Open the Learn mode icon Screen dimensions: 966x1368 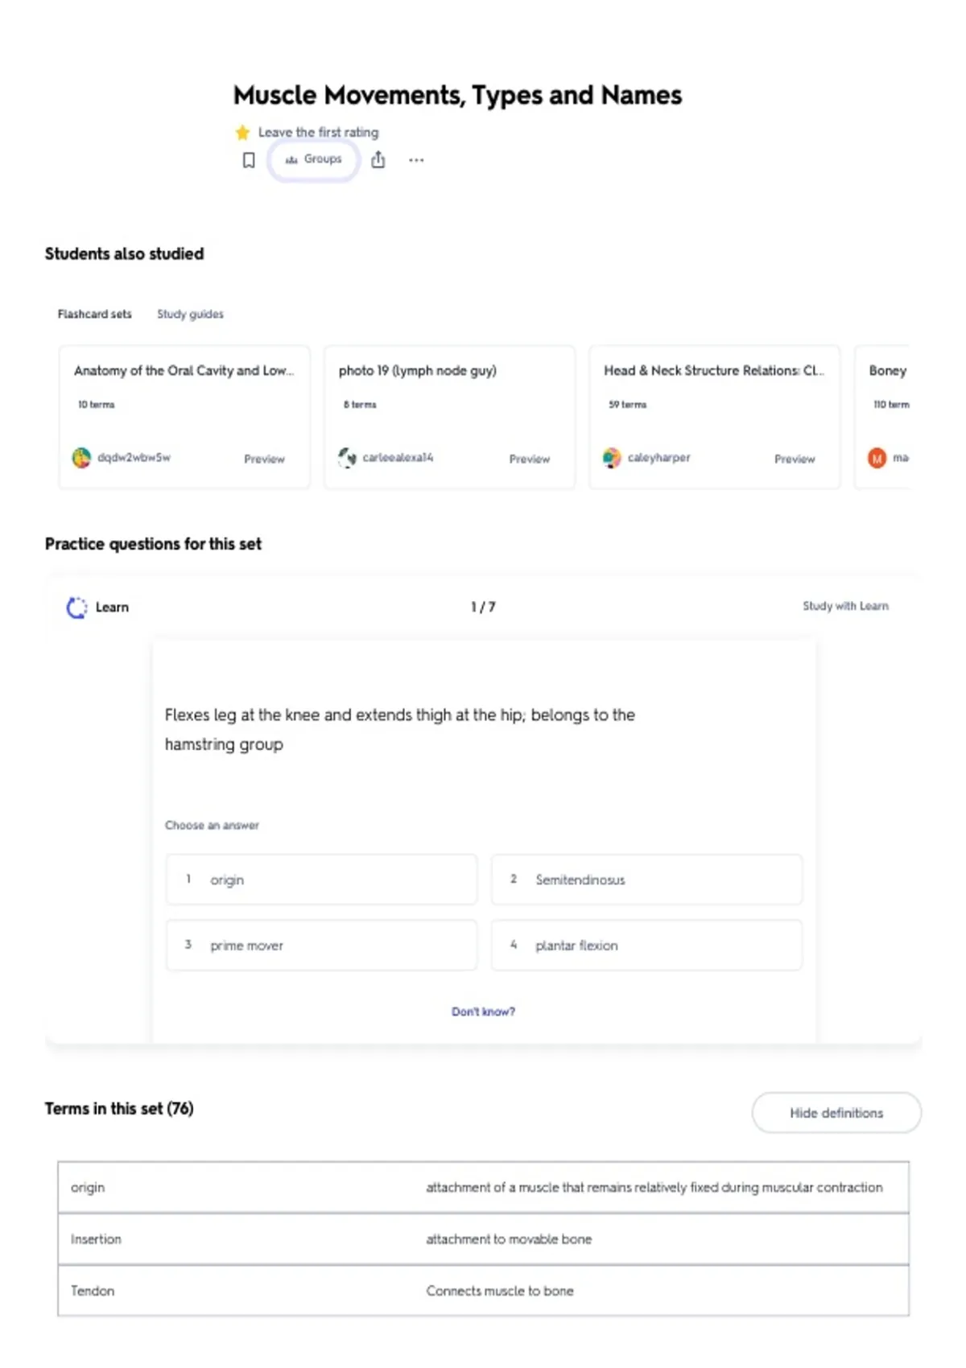76,608
